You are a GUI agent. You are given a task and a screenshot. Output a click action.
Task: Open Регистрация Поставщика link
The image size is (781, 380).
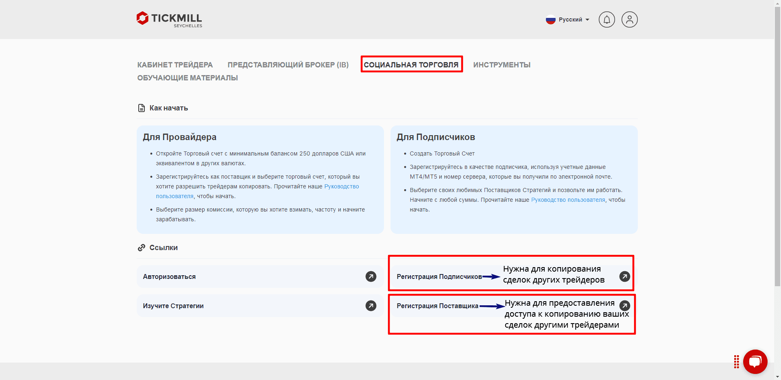(x=437, y=306)
